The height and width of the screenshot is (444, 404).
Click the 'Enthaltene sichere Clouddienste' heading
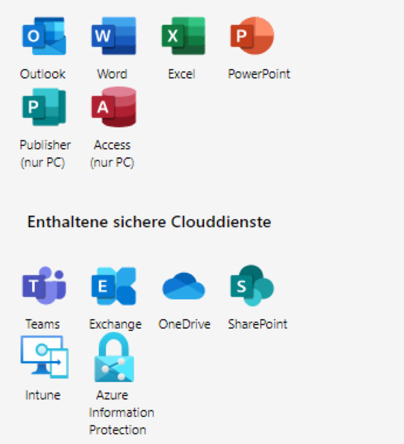[x=149, y=222]
